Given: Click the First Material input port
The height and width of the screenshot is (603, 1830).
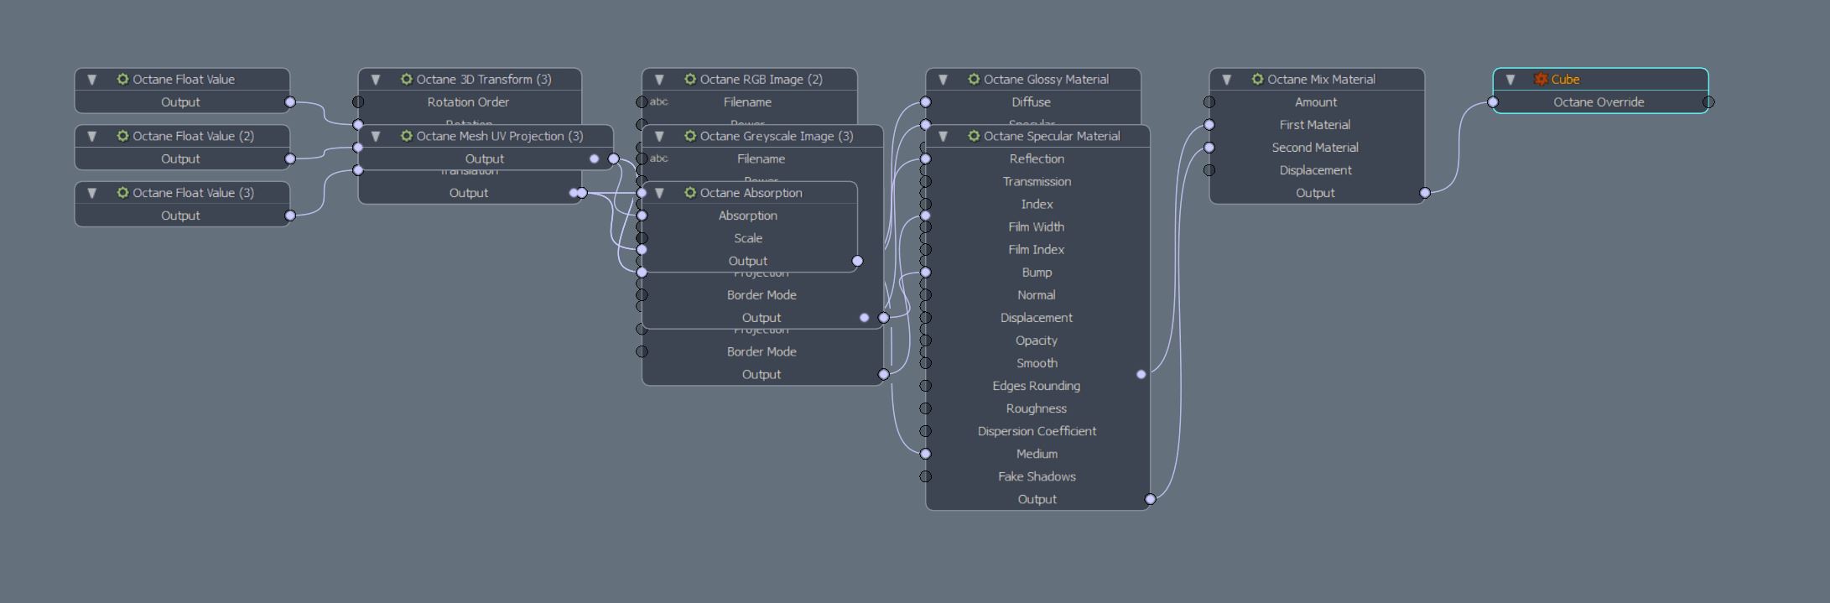Looking at the screenshot, I should (x=1209, y=125).
